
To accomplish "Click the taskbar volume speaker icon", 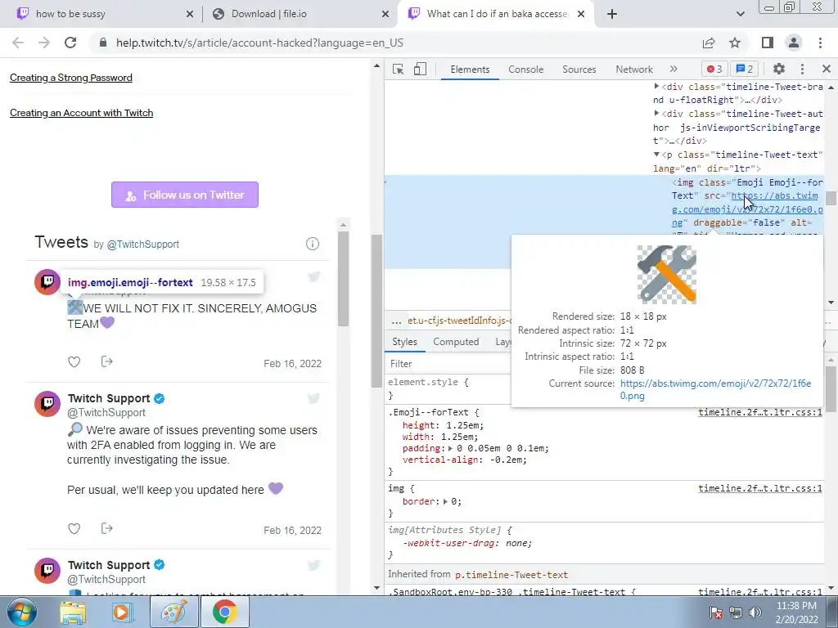I will (755, 612).
